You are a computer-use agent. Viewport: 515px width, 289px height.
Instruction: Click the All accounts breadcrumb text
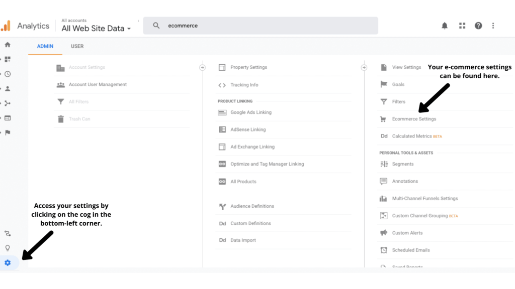(74, 20)
